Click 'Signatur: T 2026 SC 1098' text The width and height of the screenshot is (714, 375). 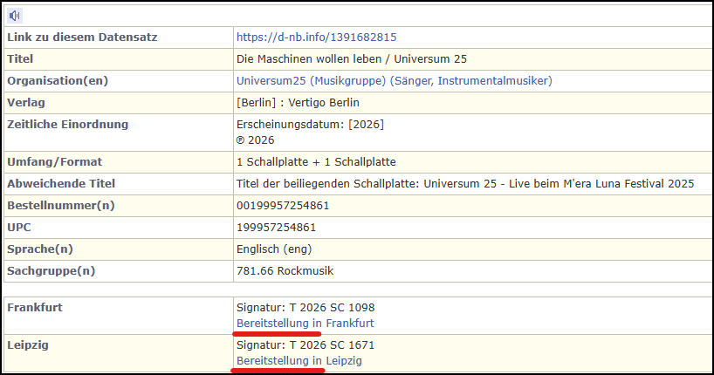pos(306,308)
